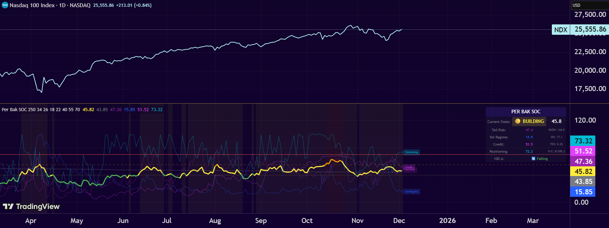Click the Per Bak SOC indicator legend
Image resolution: width=609 pixels, height=228 pixels.
(41, 110)
